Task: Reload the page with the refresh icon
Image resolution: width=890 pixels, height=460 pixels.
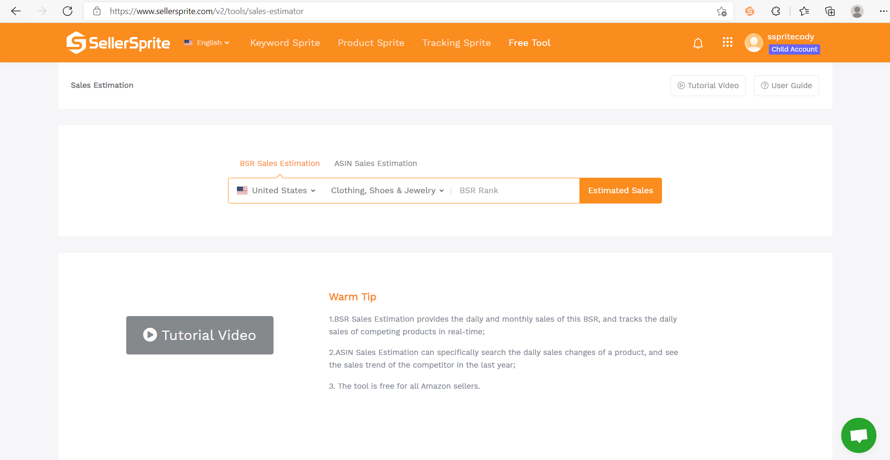Action: 68,11
